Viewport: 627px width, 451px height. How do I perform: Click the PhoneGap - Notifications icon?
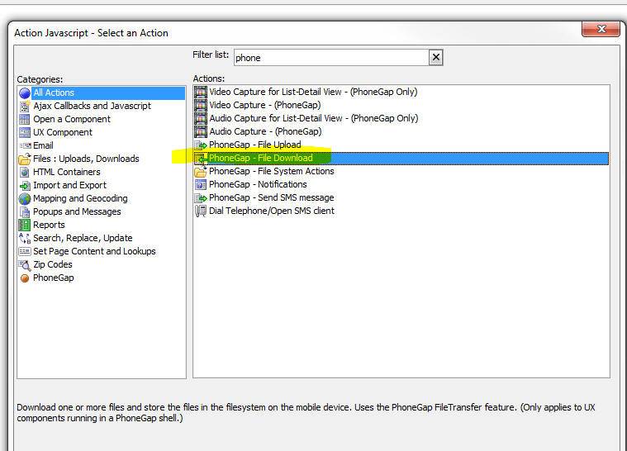(201, 184)
